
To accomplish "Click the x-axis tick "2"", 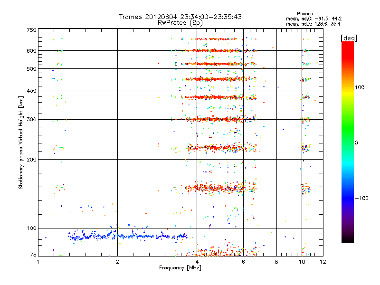I will pyautogui.click(x=117, y=262).
